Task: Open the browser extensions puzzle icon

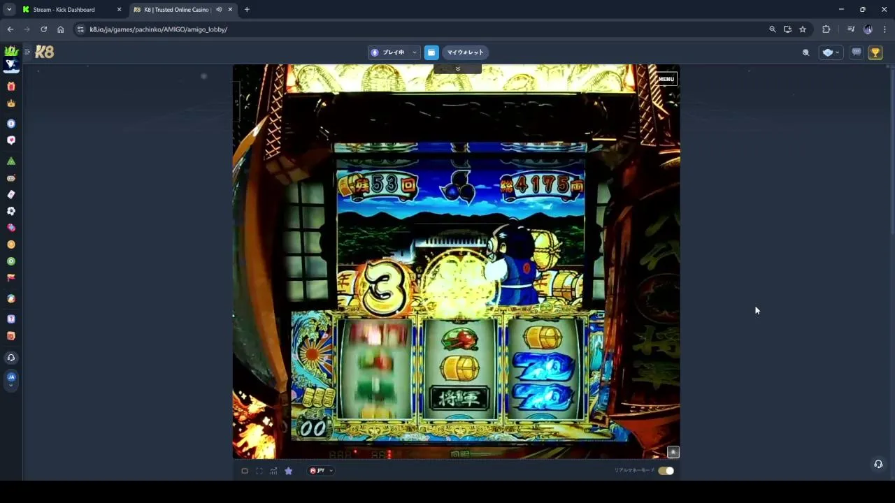Action: pos(826,29)
